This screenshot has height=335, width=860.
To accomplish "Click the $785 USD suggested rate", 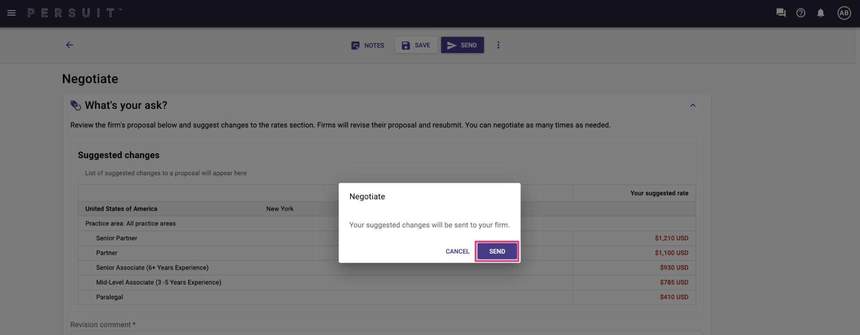I will (674, 282).
